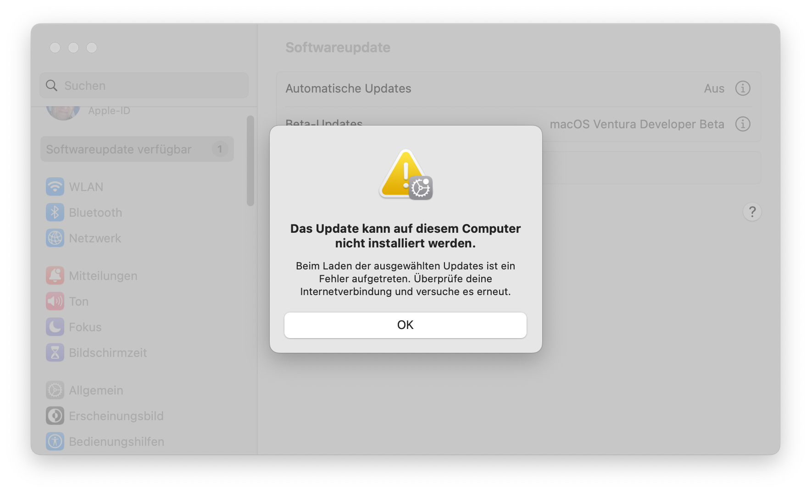Select the Fokus moon icon
The width and height of the screenshot is (811, 493).
55,327
